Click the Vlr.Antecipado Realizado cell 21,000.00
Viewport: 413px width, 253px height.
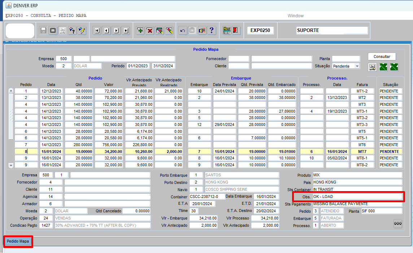pos(169,91)
